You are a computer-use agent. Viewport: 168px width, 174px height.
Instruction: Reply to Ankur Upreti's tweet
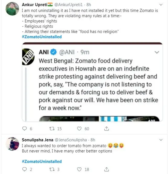tap(25, 129)
